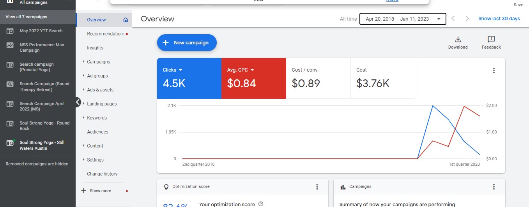
Task: Click the Removed campaigns are hidden text
Action: click(37, 164)
